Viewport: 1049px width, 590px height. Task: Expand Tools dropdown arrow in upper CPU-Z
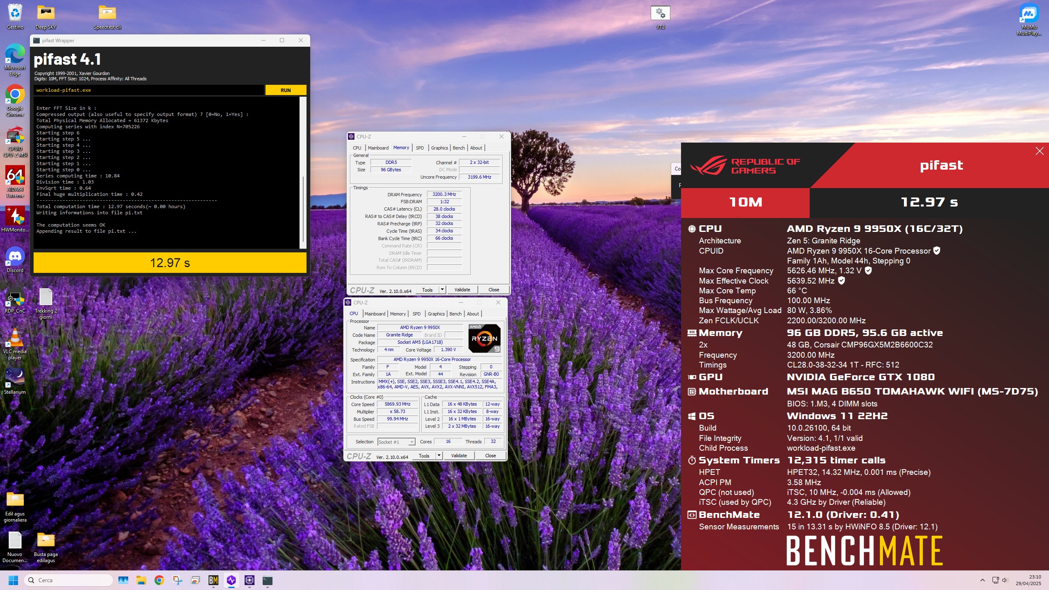click(x=442, y=290)
